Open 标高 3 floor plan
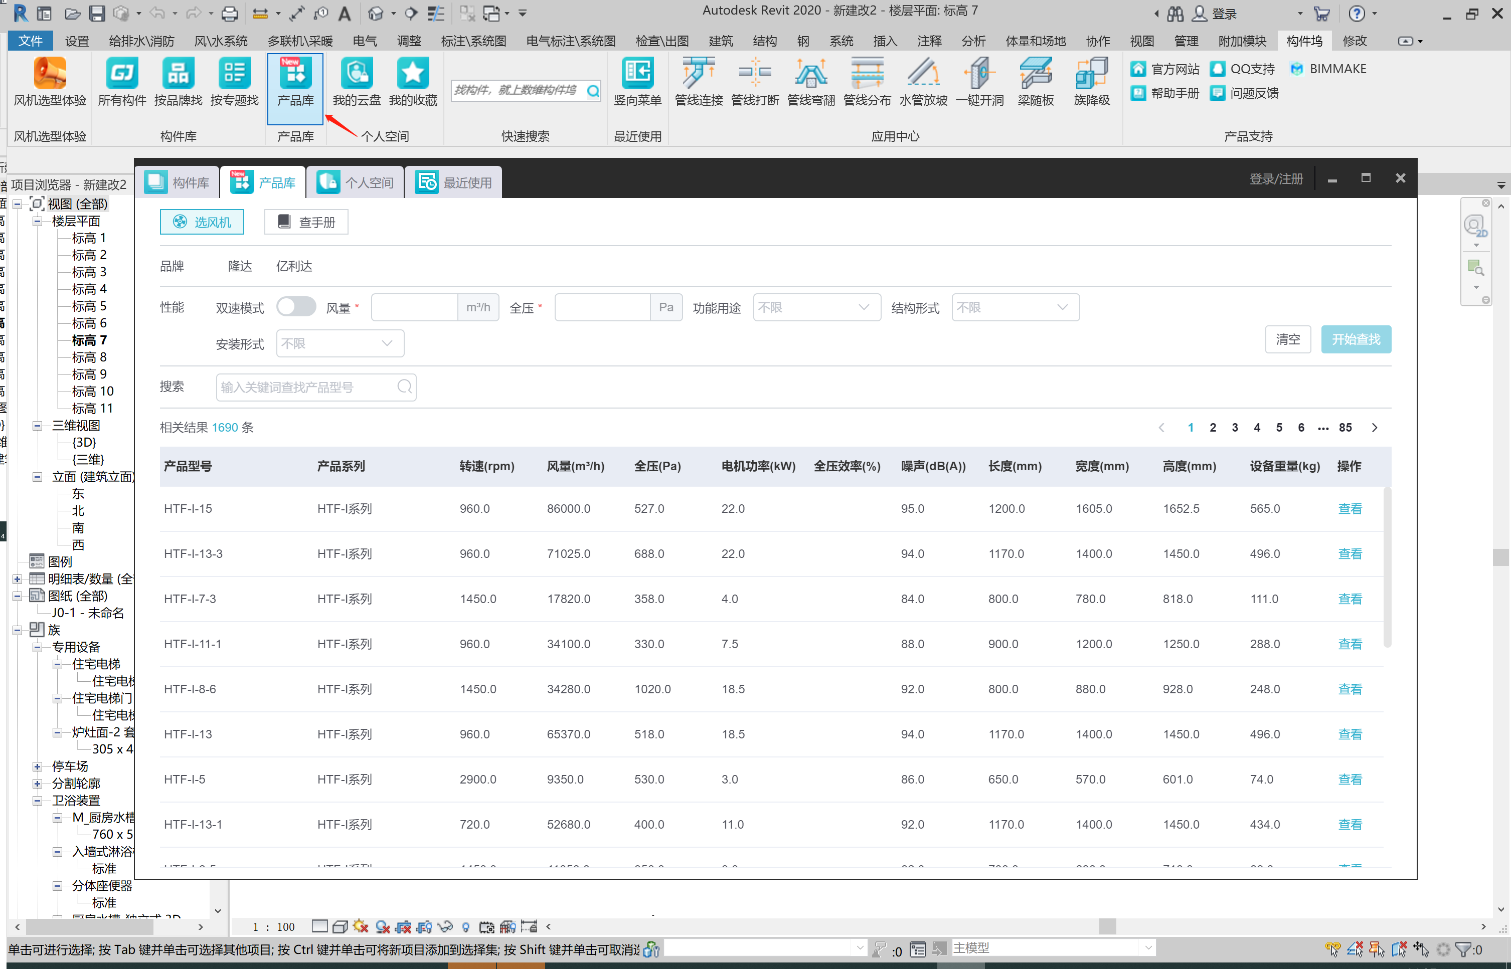 89,272
